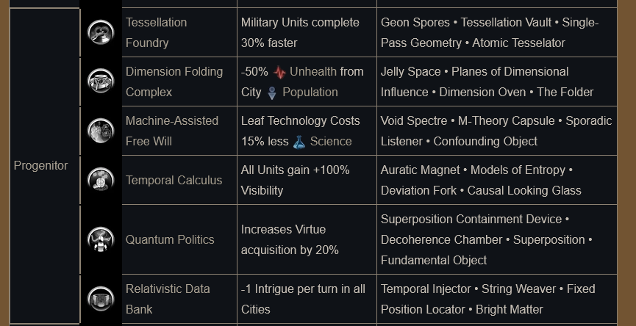Click the Science text link
The height and width of the screenshot is (326, 636).
pyautogui.click(x=331, y=141)
